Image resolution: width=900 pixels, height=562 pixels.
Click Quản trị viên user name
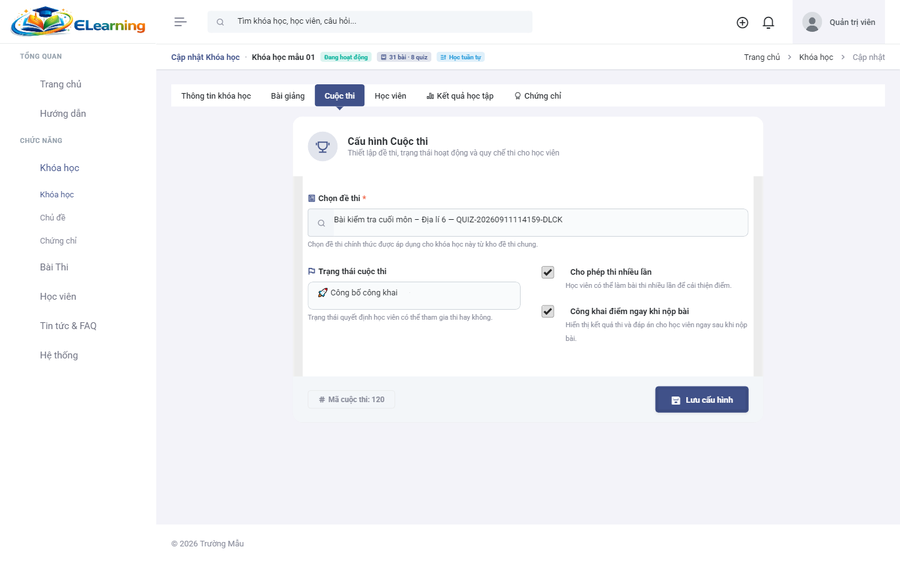(852, 22)
